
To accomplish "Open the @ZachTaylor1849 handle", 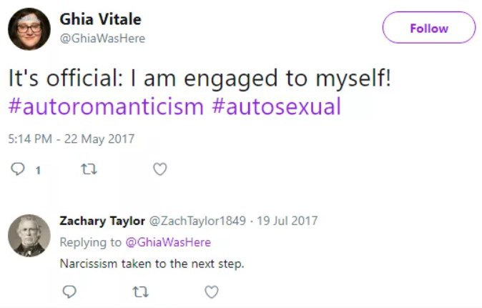I will pos(189,221).
